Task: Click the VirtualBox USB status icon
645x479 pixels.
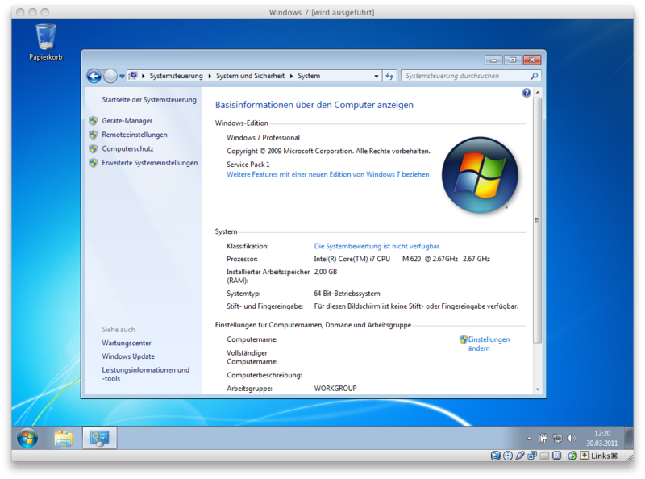Action: coord(520,456)
